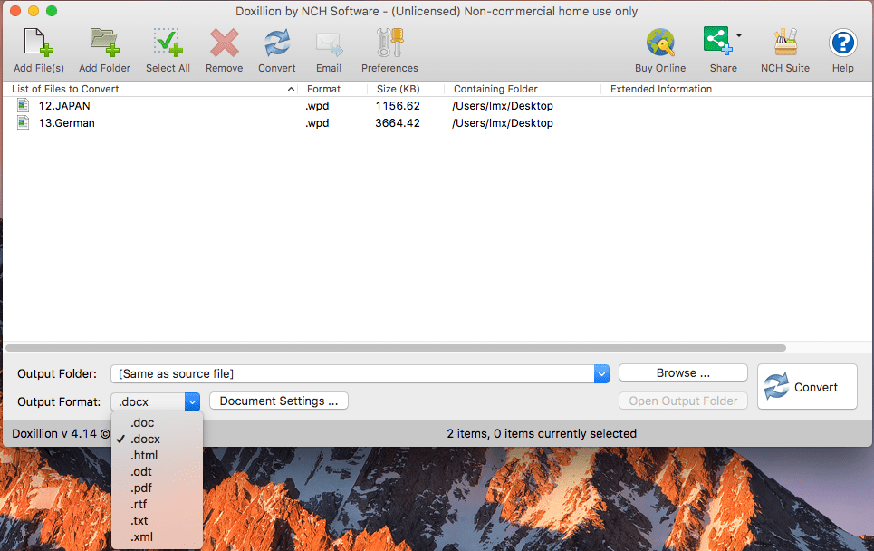
Task: Click the large Convert button at bottom right
Action: coord(807,387)
